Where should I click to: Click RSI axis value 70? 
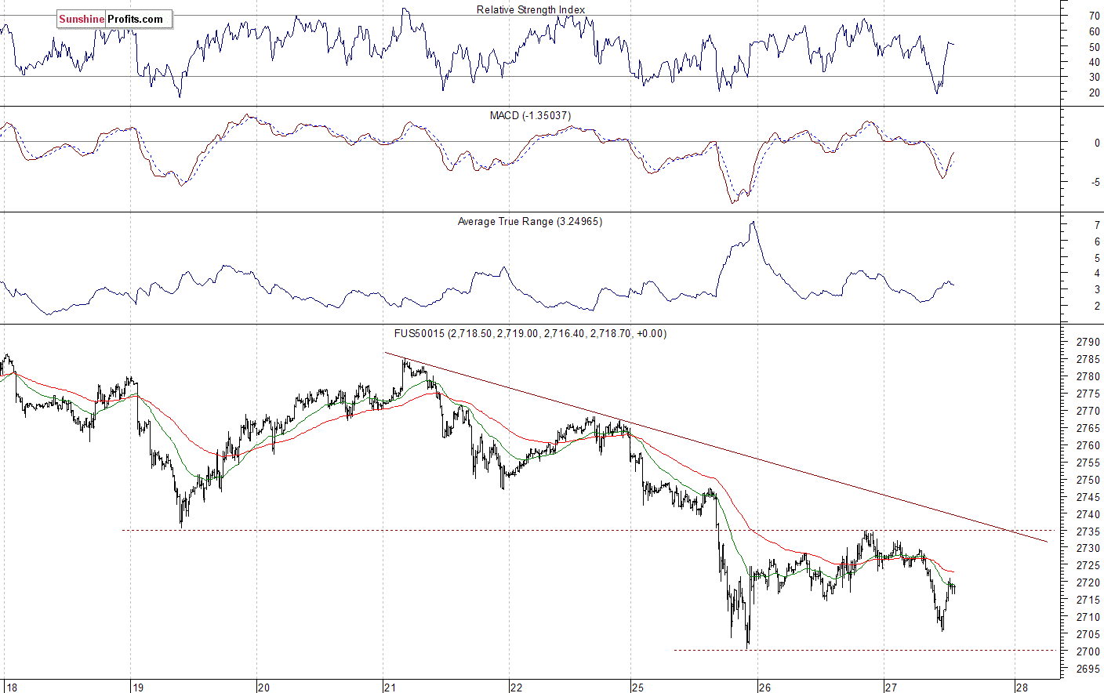(x=1094, y=16)
